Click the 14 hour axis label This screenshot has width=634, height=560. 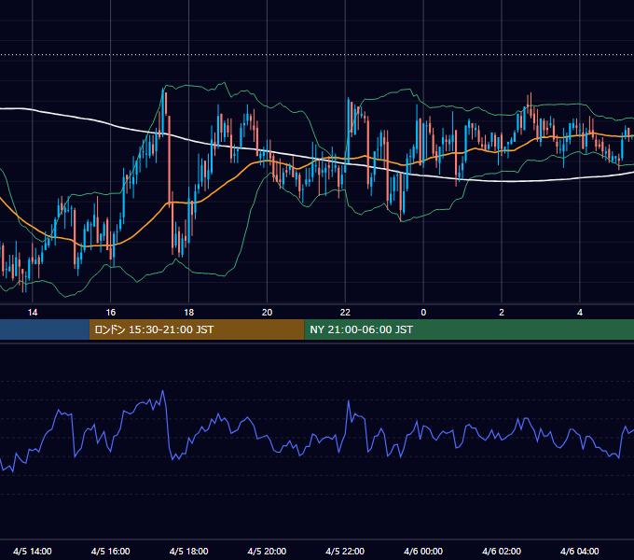pyautogui.click(x=33, y=313)
